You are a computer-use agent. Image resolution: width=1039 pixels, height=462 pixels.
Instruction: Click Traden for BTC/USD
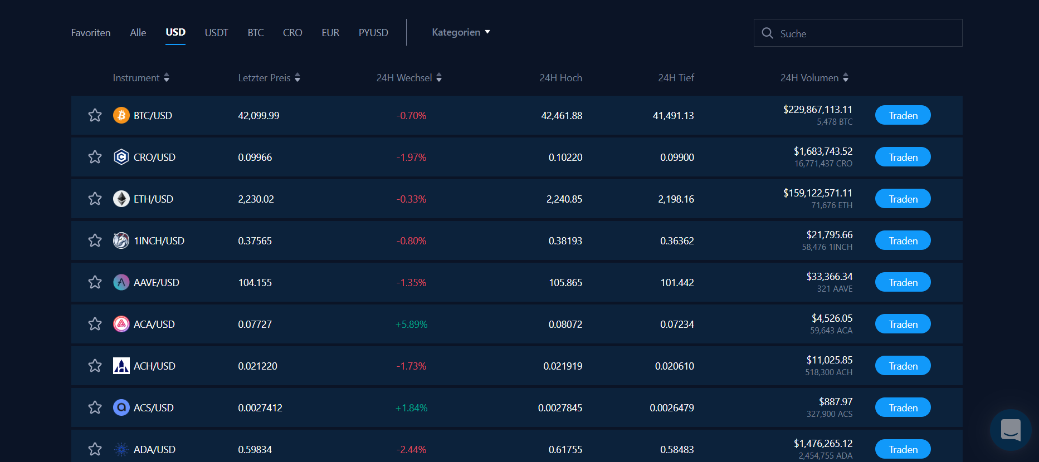(903, 115)
